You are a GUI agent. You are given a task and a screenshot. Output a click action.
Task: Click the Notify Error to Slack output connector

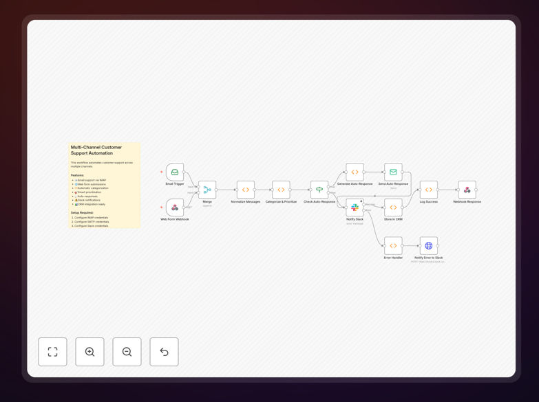(x=438, y=245)
